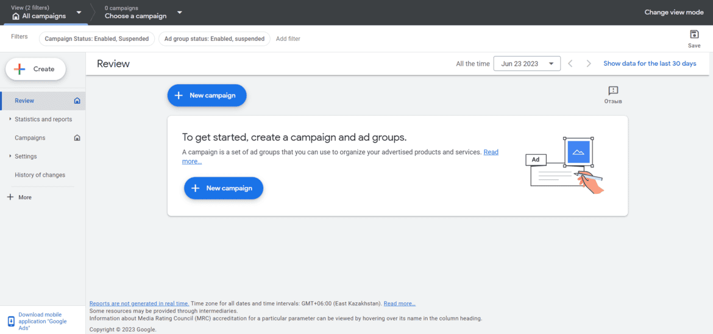The image size is (713, 334).
Task: Click the plus icon next to More
Action: click(x=10, y=197)
